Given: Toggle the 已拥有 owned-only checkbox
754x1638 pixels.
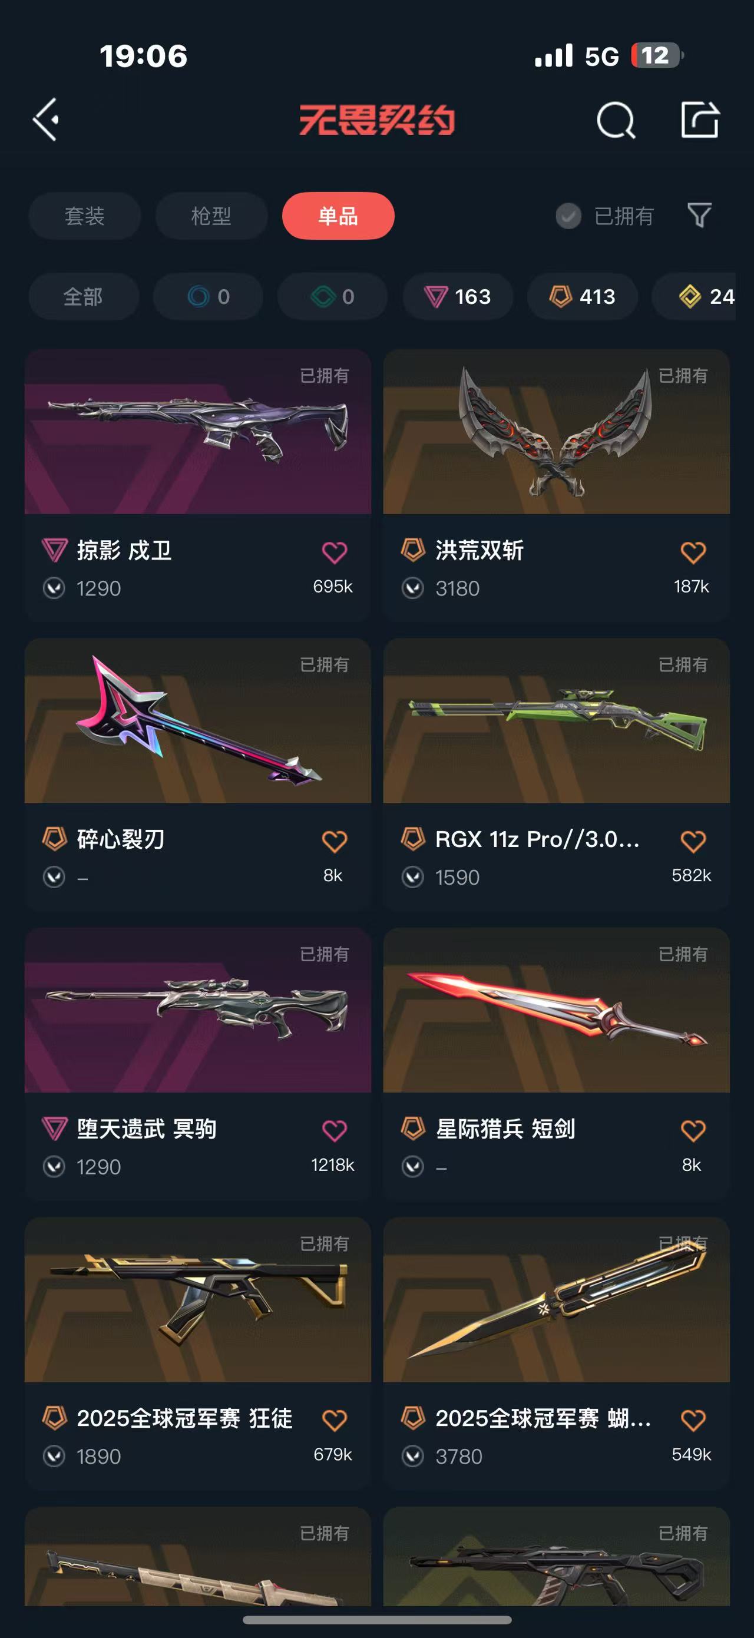Looking at the screenshot, I should (568, 216).
